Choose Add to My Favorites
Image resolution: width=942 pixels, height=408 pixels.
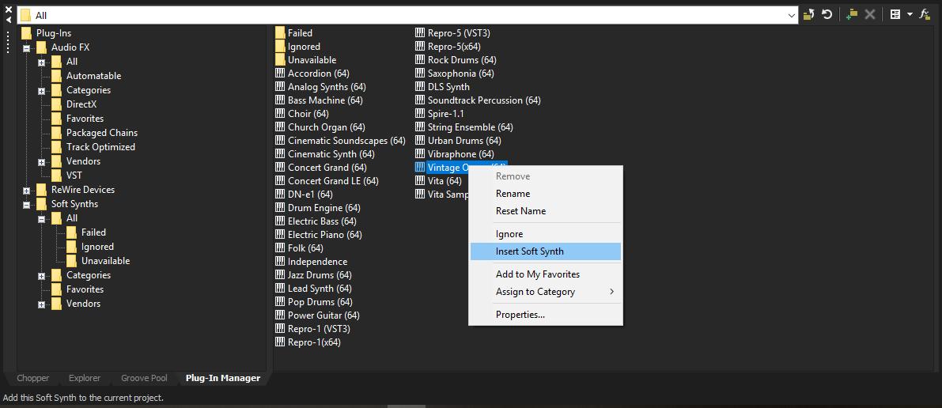pyautogui.click(x=546, y=274)
